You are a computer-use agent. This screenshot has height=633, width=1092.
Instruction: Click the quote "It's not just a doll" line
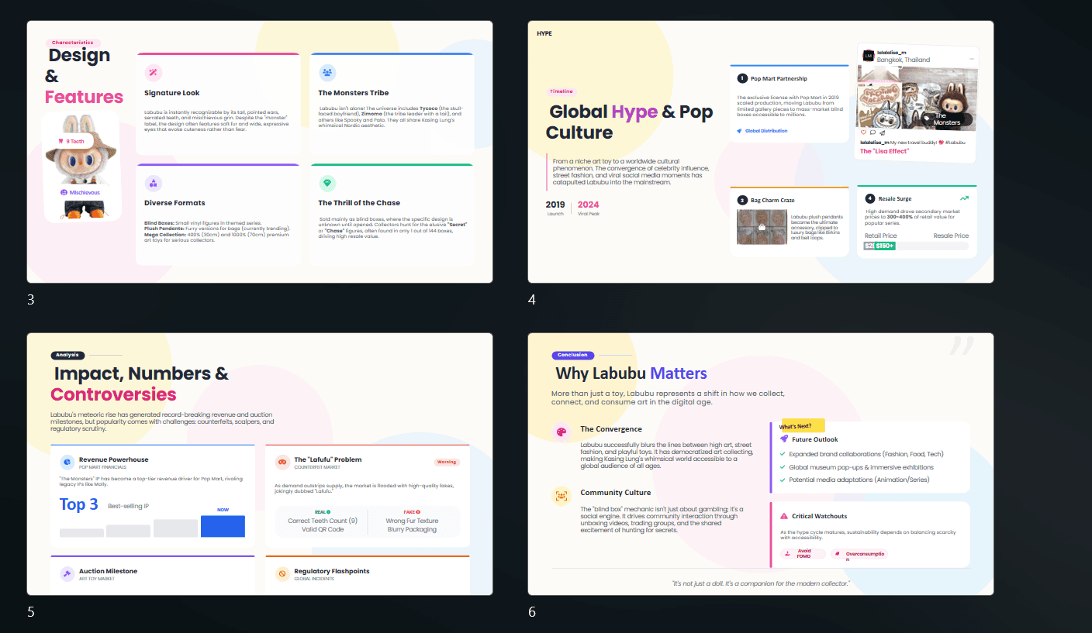[761, 583]
